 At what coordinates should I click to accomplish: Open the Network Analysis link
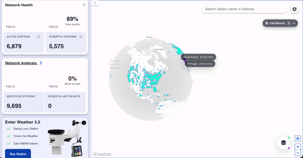pyautogui.click(x=21, y=63)
